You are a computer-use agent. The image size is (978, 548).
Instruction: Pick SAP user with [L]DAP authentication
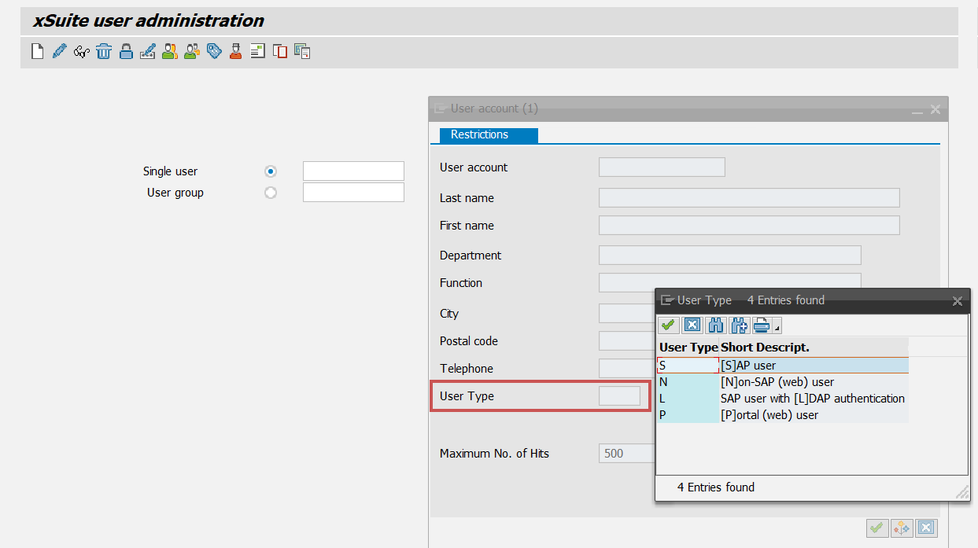tap(812, 399)
